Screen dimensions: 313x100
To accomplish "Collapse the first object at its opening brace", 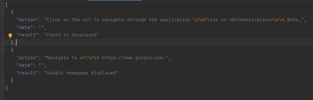I will pos(3,12).
